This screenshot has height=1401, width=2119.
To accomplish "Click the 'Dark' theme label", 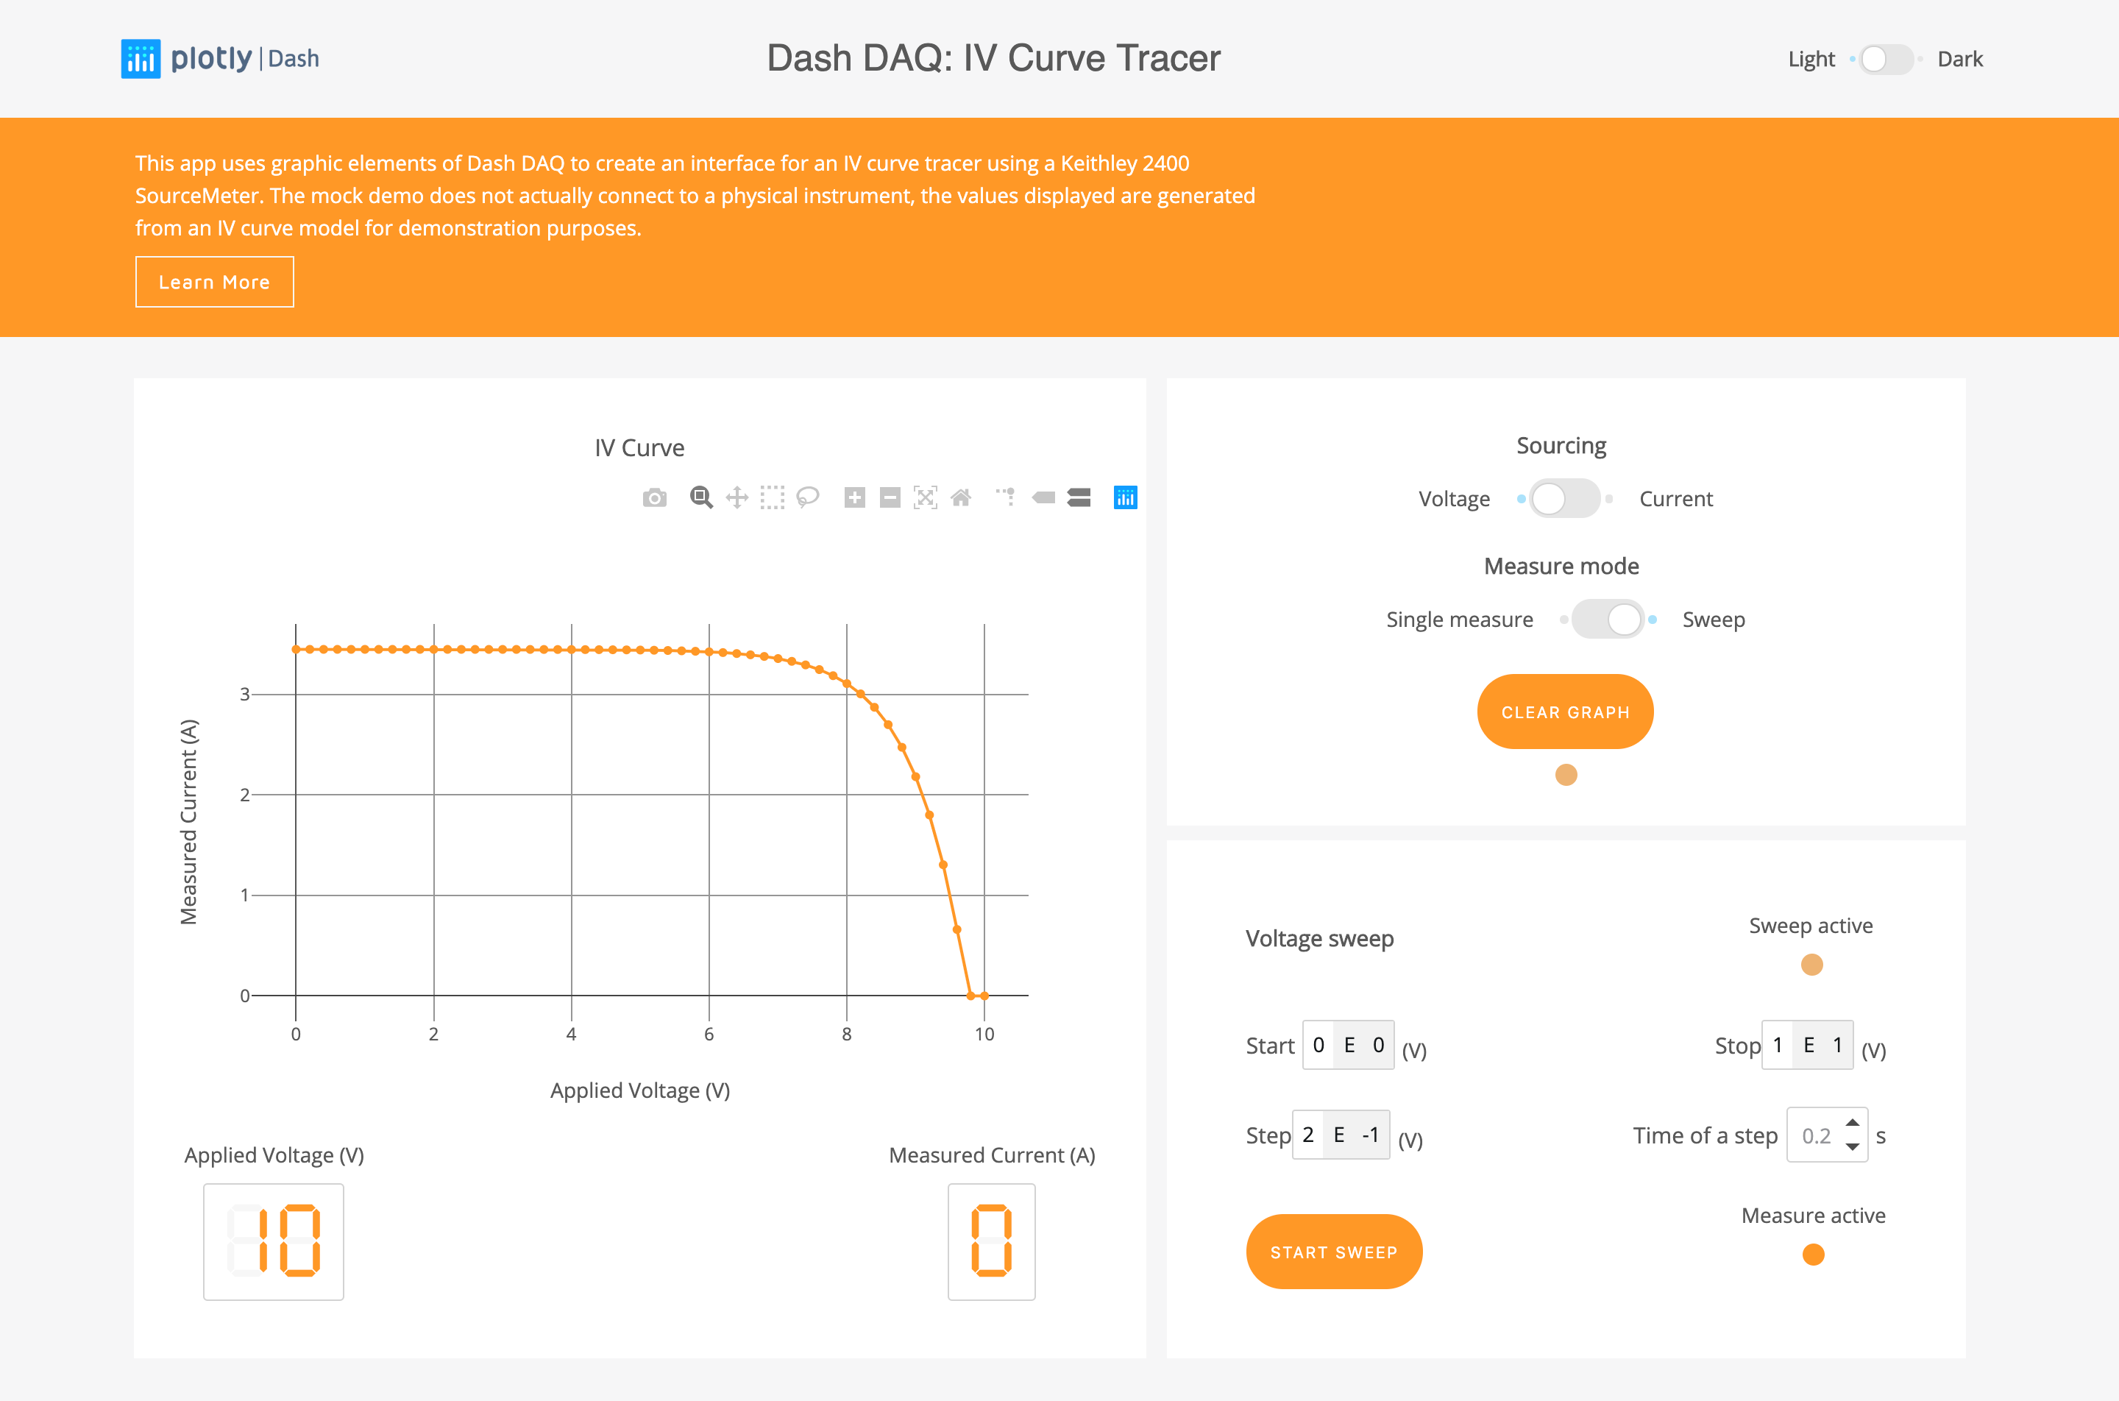I will tap(1960, 59).
